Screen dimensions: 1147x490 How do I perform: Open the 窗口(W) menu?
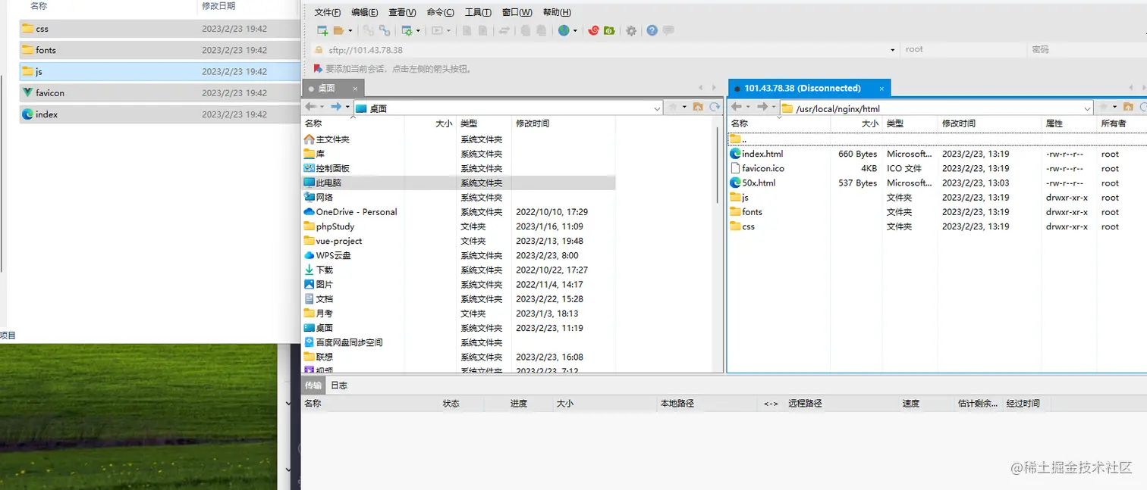517,12
